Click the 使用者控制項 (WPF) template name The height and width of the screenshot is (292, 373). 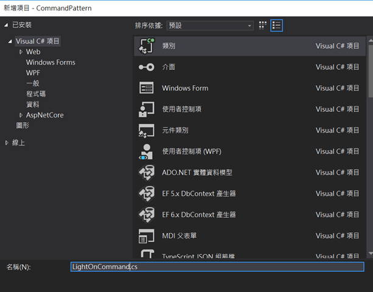tap(192, 151)
